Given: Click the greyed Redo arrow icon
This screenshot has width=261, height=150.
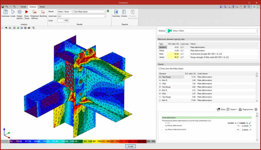Looking at the screenshot, I should coord(11,7).
